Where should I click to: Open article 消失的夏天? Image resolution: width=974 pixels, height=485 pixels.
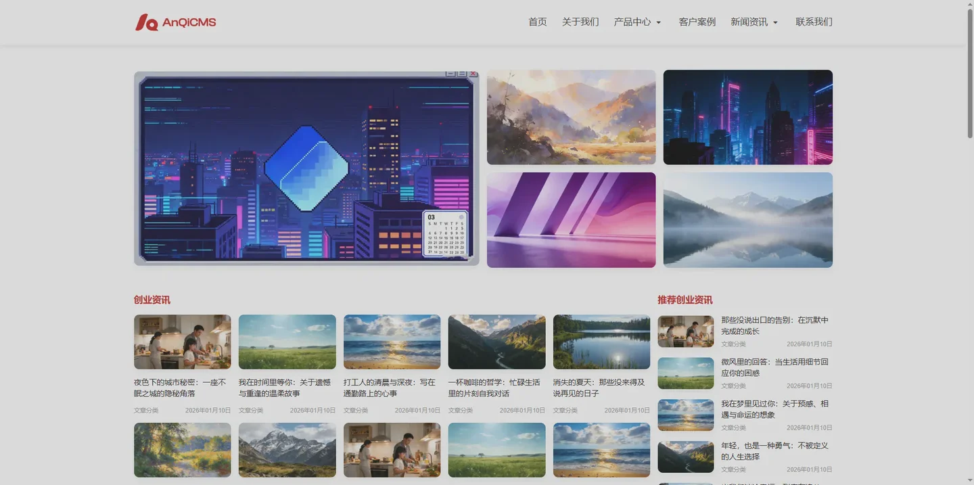coord(599,388)
